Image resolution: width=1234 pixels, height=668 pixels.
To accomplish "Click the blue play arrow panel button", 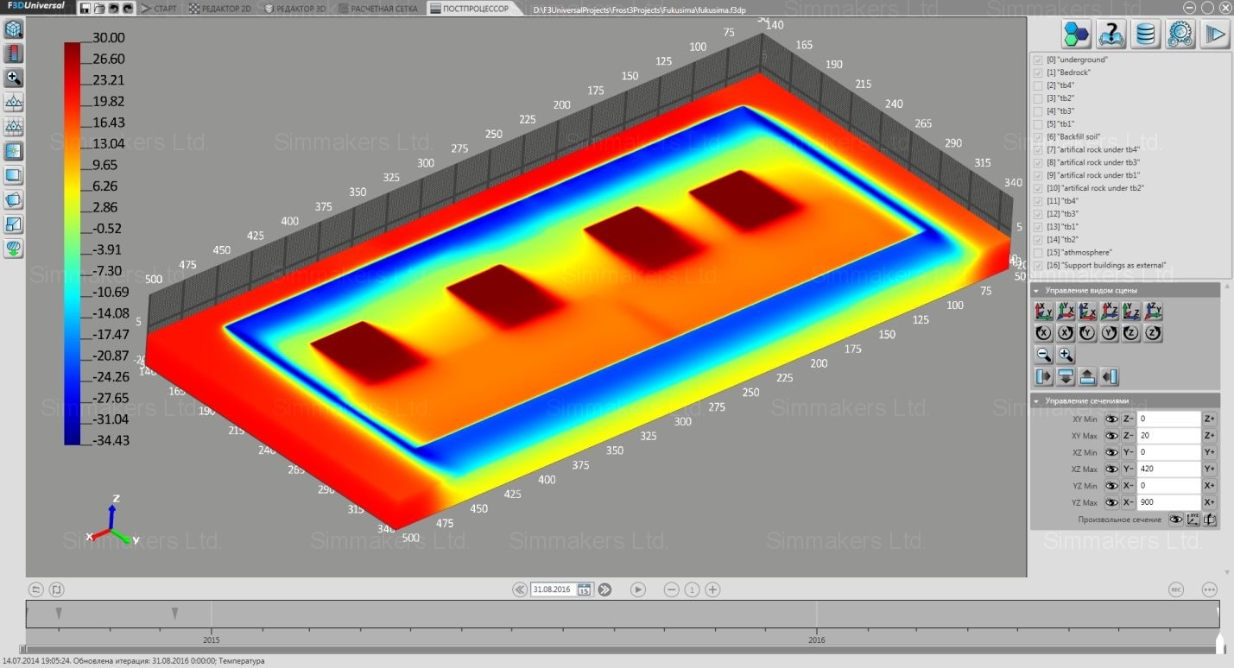I will point(1214,34).
